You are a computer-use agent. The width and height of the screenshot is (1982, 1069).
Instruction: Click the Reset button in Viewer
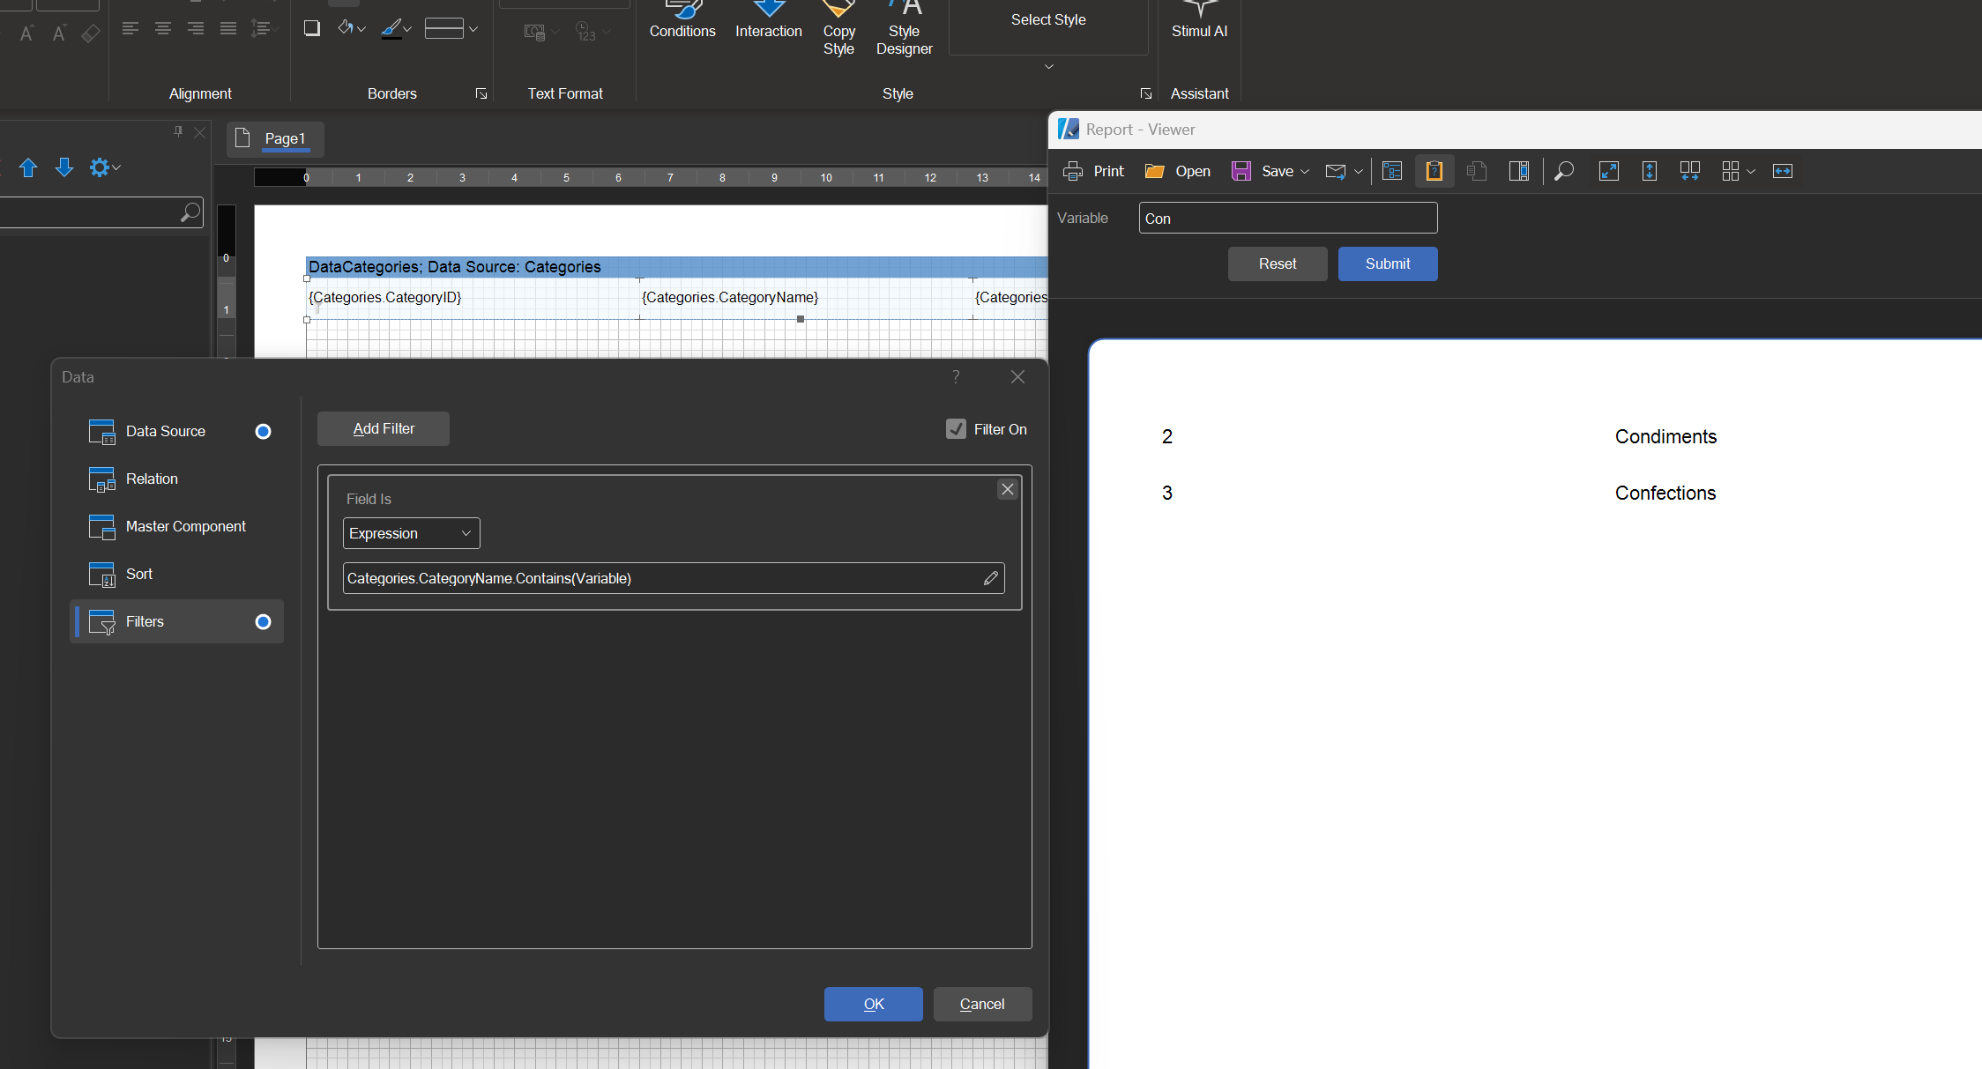tap(1278, 264)
